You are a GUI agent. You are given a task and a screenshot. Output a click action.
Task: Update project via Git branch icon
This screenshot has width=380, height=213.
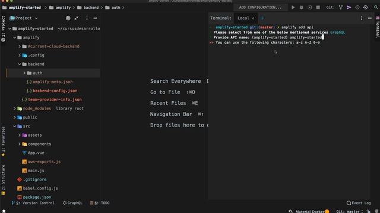[x=341, y=8]
